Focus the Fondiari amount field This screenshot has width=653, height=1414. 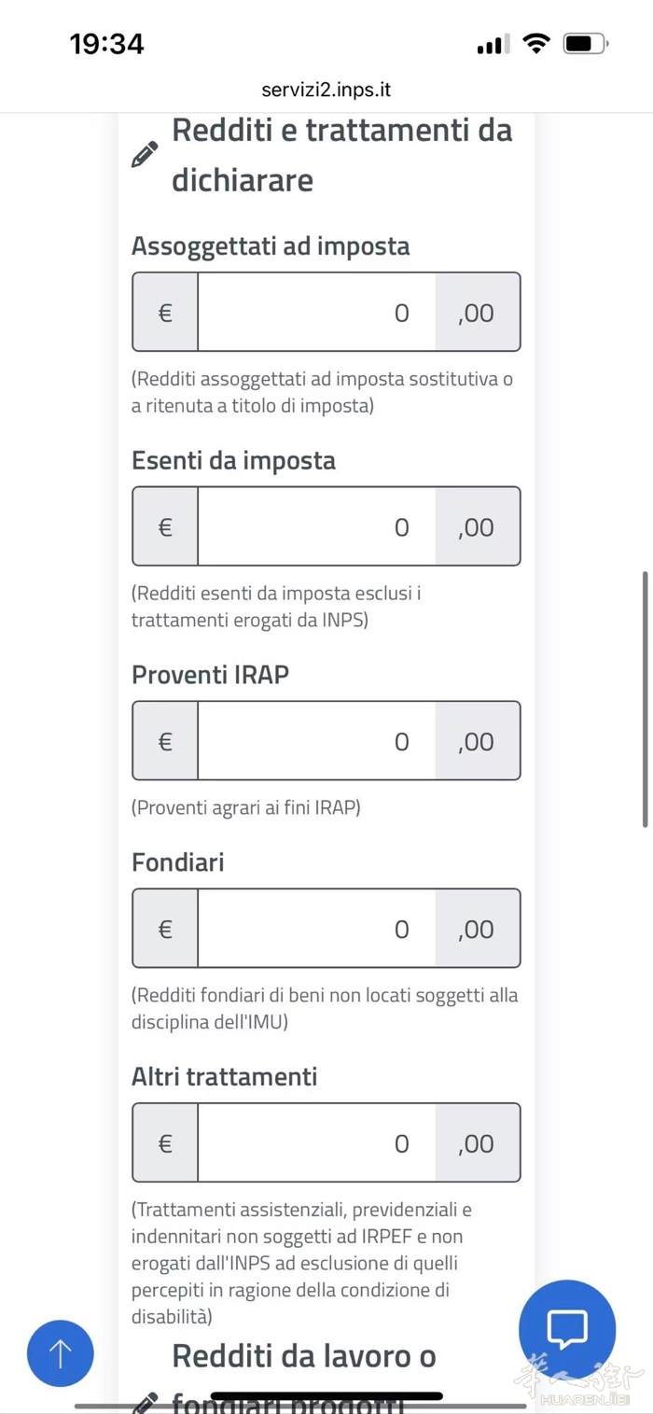(316, 930)
